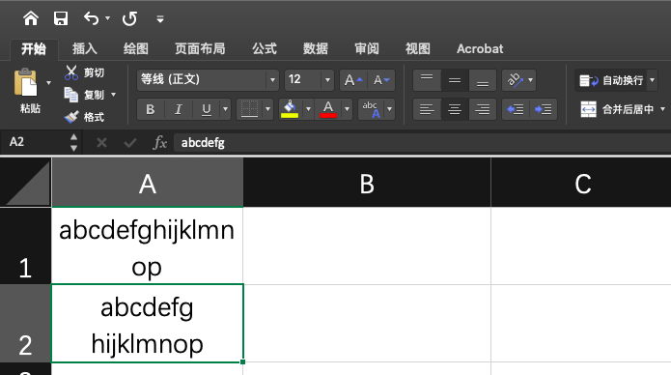Click the 剪切 cut button
The width and height of the screenshot is (671, 375).
point(84,72)
